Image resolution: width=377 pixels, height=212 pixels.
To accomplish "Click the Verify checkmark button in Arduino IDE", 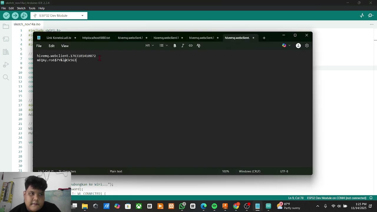I will pyautogui.click(x=6, y=16).
